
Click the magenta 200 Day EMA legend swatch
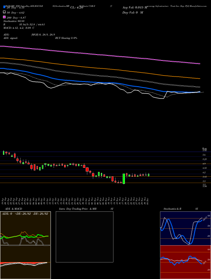click(4, 17)
